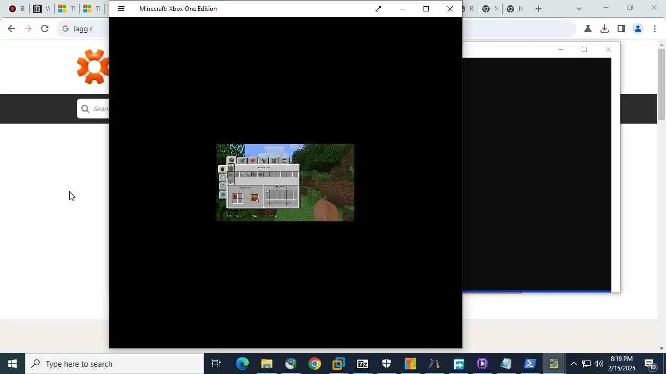Close the small background window behind Minecraft
This screenshot has width=666, height=374.
(x=608, y=49)
